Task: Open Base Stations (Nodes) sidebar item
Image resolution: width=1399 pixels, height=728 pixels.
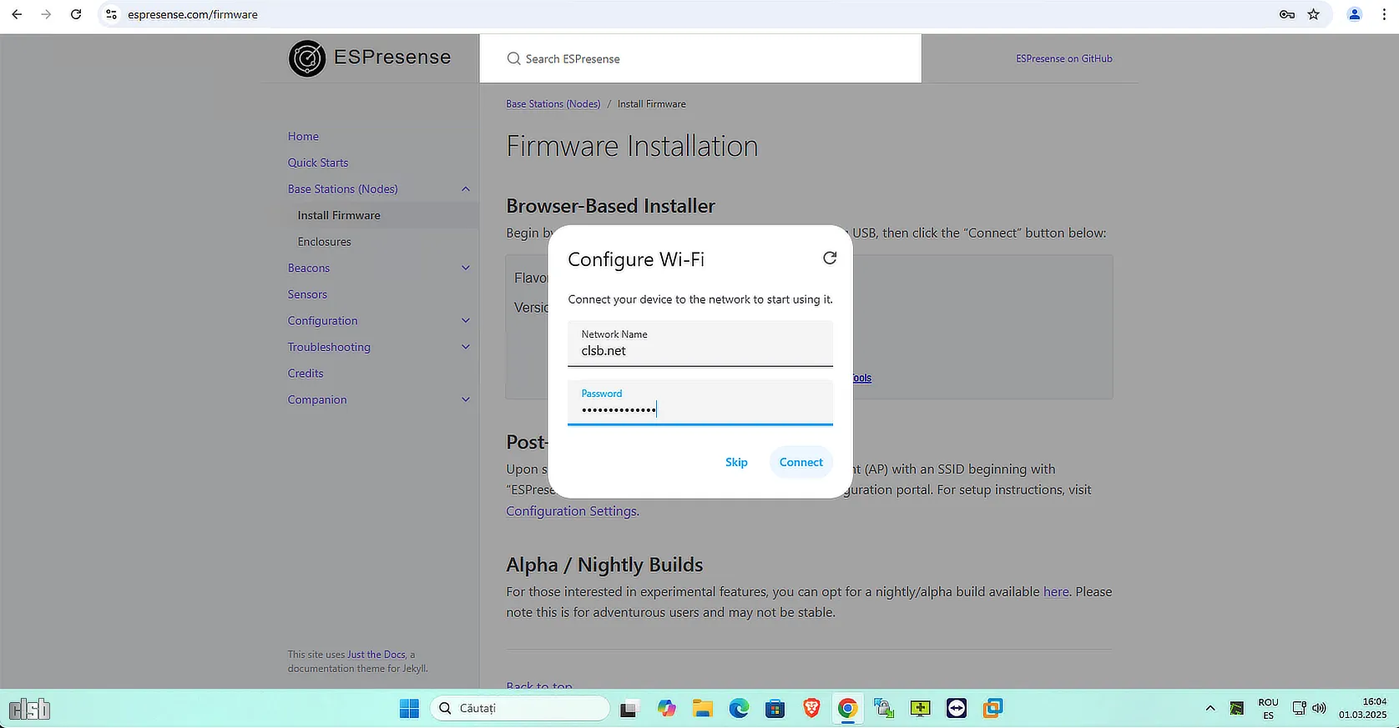Action: 342,189
